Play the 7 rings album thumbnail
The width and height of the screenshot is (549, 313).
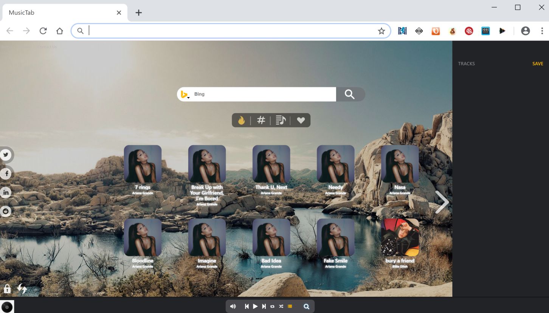click(x=143, y=164)
